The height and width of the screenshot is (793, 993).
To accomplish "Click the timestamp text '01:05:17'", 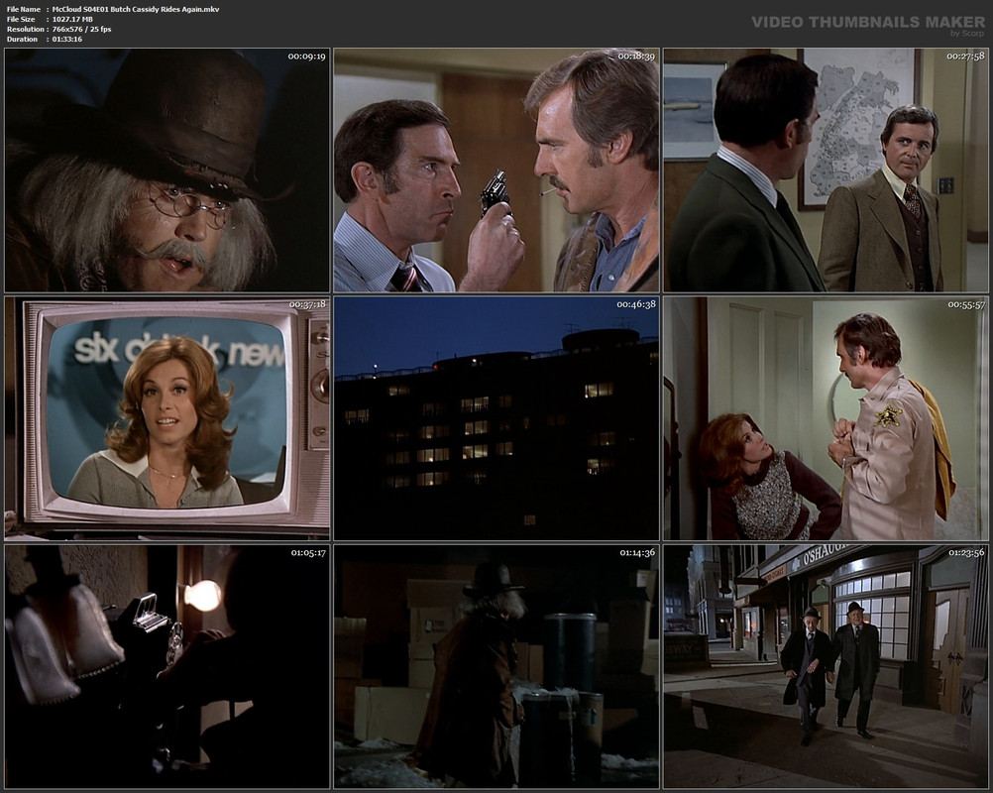I will [308, 553].
